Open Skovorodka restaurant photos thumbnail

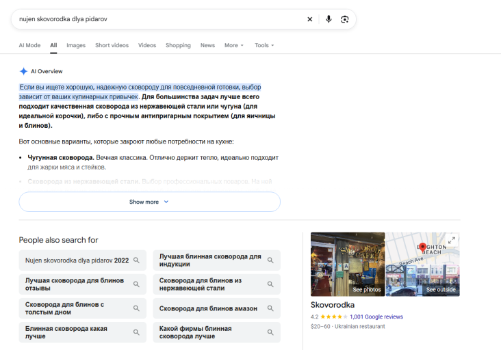pyautogui.click(x=348, y=264)
